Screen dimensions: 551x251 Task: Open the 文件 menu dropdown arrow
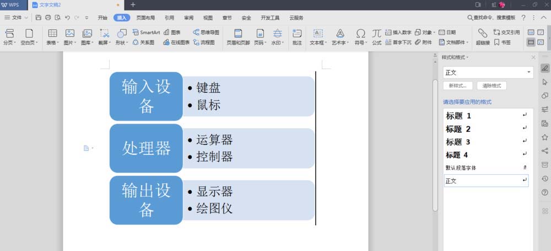(x=26, y=18)
